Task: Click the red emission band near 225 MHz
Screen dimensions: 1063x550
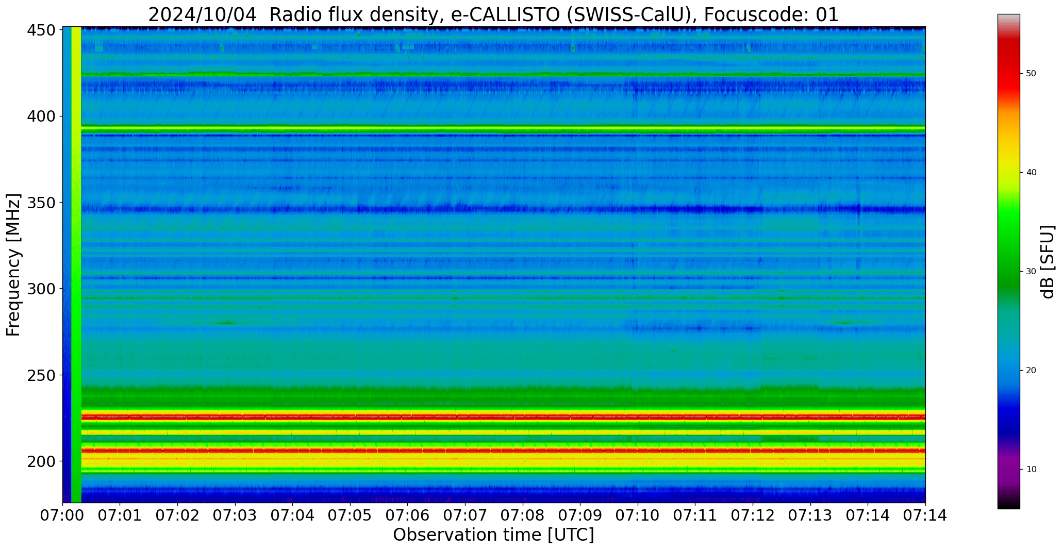Action: (x=503, y=416)
